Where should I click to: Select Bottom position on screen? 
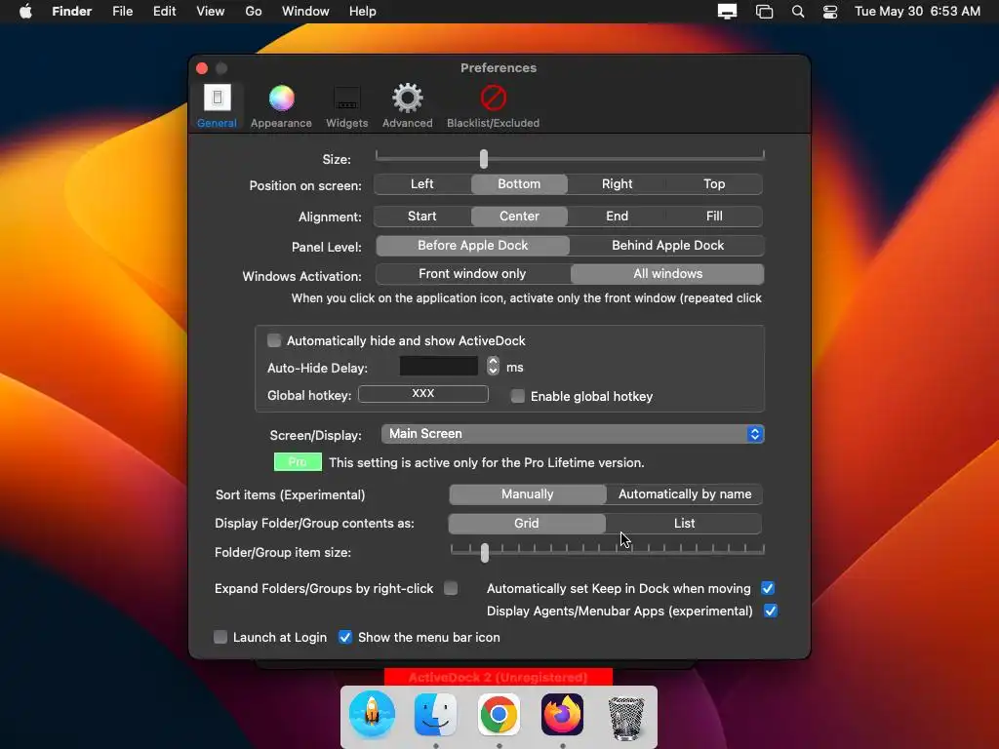[519, 184]
